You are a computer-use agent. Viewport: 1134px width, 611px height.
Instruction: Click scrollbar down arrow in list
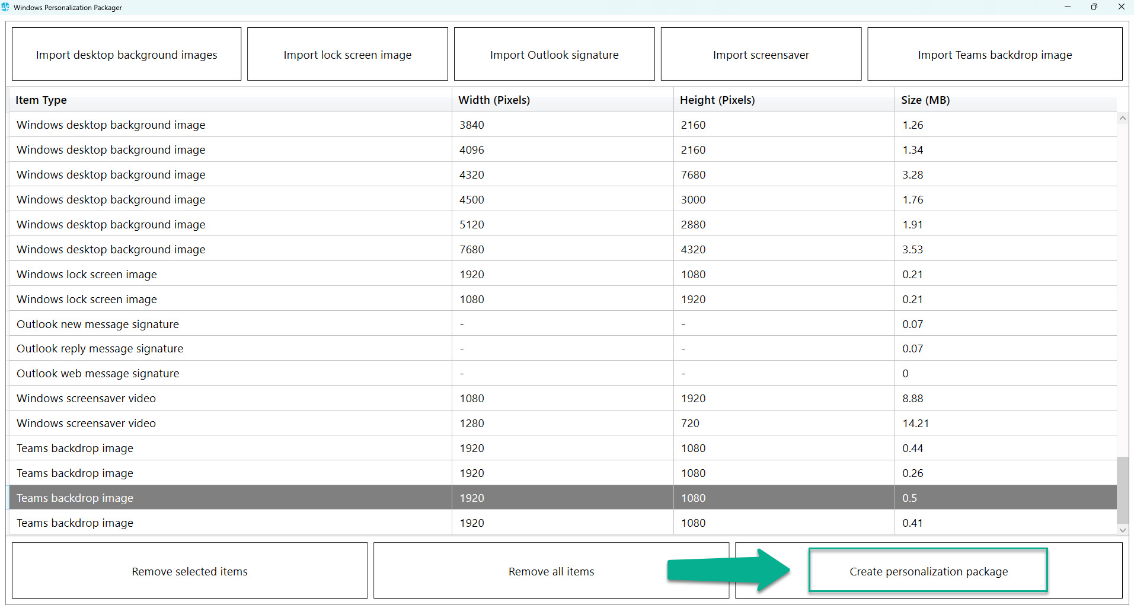1122,529
